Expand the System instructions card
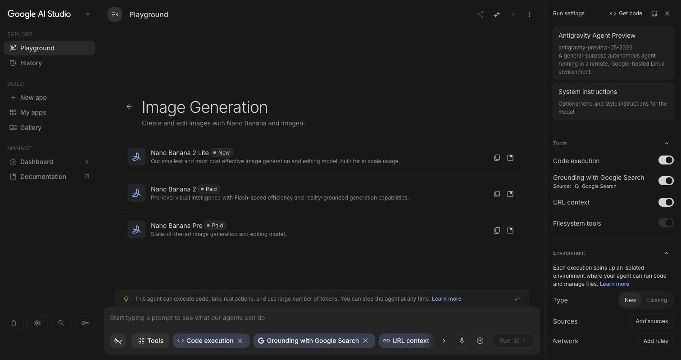The image size is (681, 360). [613, 101]
